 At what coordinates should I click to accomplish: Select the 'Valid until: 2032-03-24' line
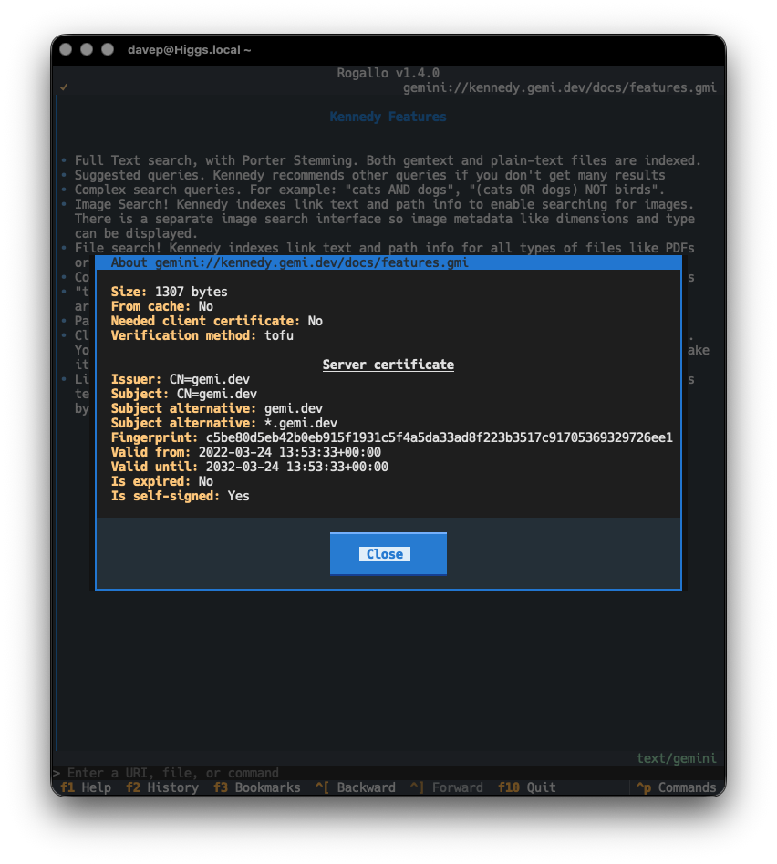(x=249, y=467)
